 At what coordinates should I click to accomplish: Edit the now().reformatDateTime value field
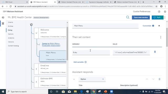(x=131, y=52)
